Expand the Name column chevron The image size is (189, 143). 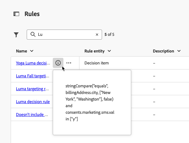tap(32, 51)
